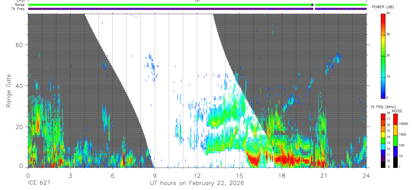Screen dimensions: 412x190
Task: Pick the green noise swatch above 100
Action: point(396,141)
